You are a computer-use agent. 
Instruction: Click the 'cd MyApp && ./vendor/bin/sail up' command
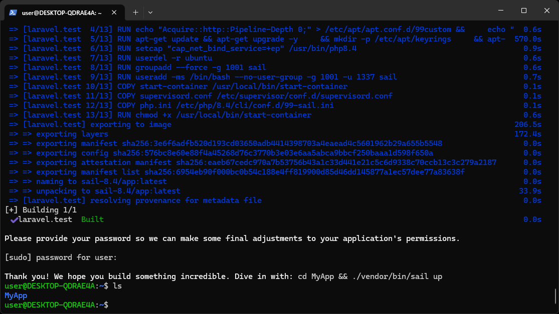coord(369,276)
